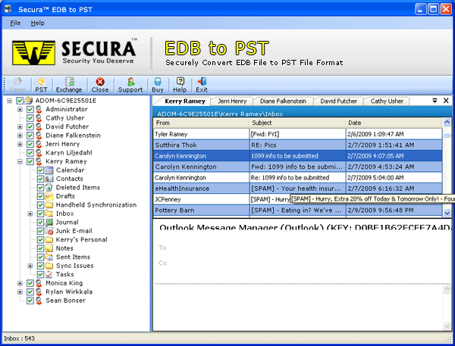Viewport: 455px width, 346px height.
Task: Click the PST export toolbar icon
Action: [x=41, y=85]
